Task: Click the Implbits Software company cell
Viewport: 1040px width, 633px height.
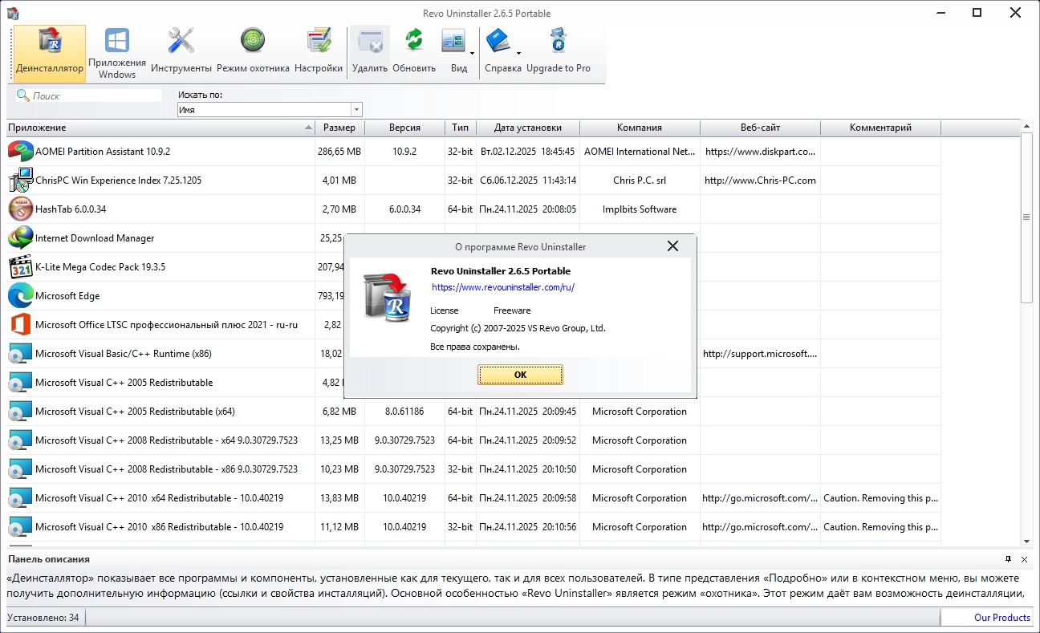Action: click(x=640, y=209)
